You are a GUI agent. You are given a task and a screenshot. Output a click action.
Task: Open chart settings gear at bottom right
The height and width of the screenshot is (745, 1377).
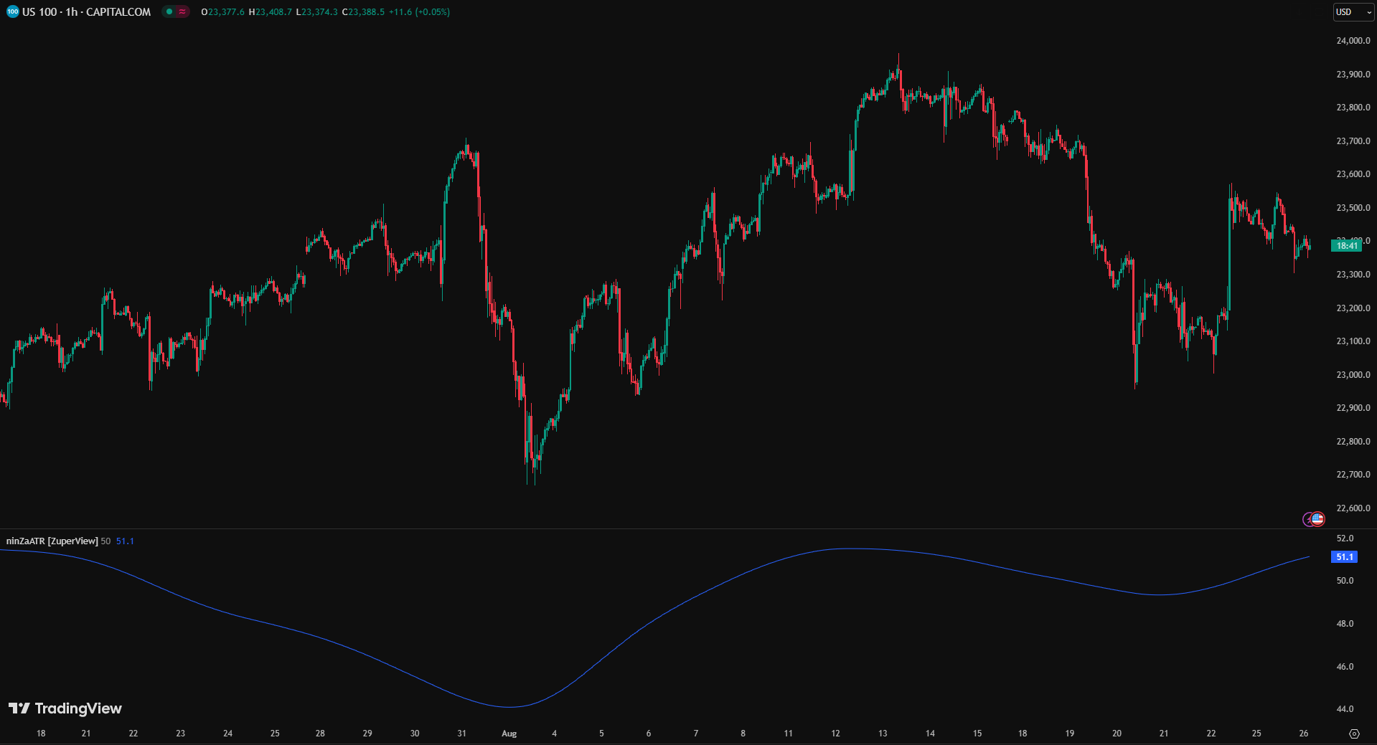[x=1354, y=734]
